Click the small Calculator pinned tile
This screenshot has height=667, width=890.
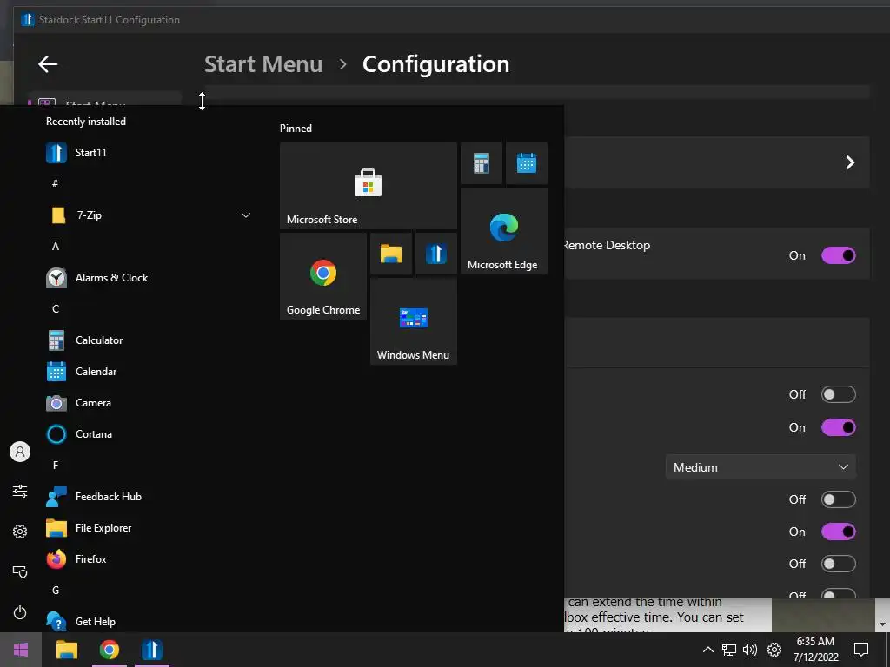482,163
